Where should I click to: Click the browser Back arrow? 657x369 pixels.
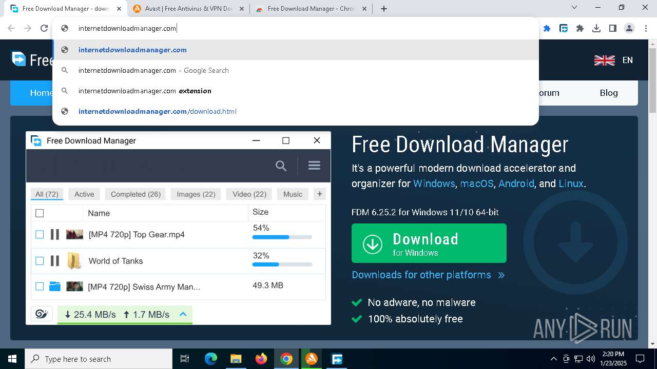[11, 28]
